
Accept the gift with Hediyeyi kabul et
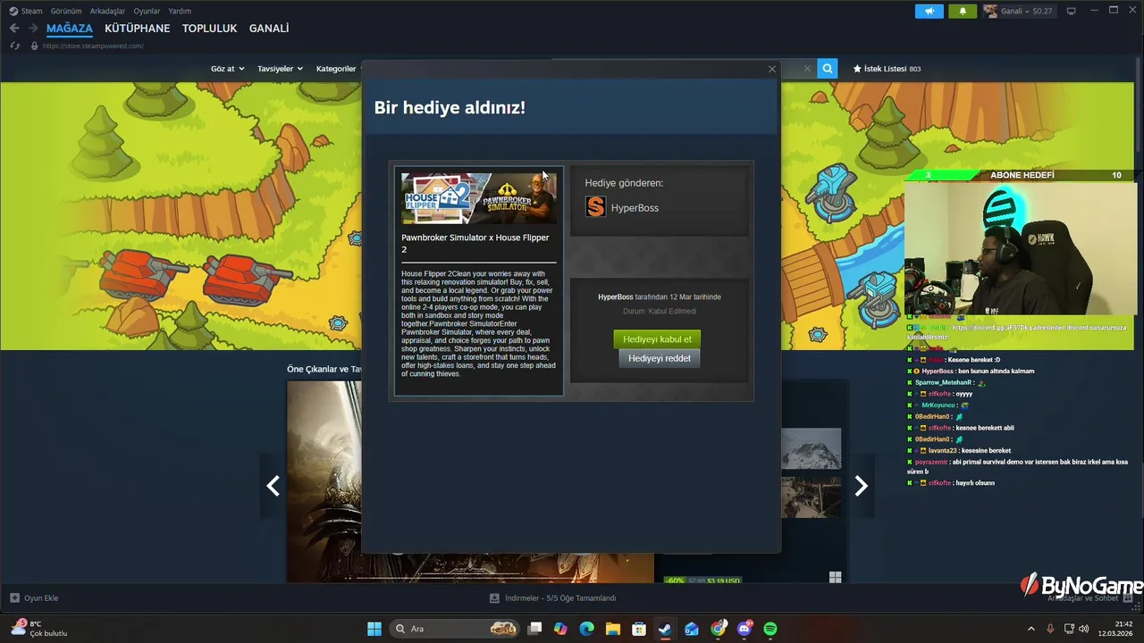tap(657, 339)
